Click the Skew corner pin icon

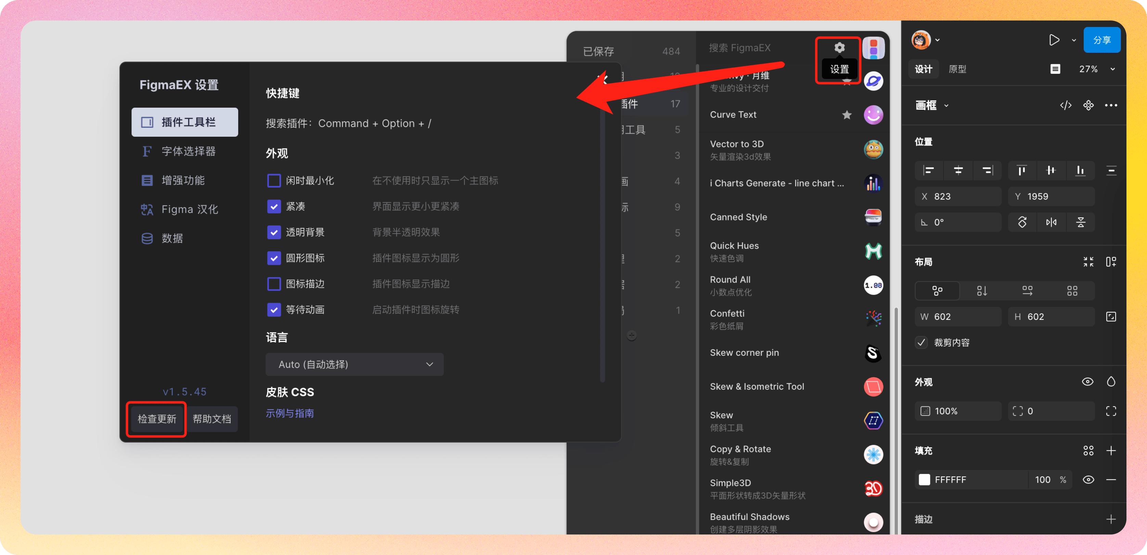pos(873,353)
